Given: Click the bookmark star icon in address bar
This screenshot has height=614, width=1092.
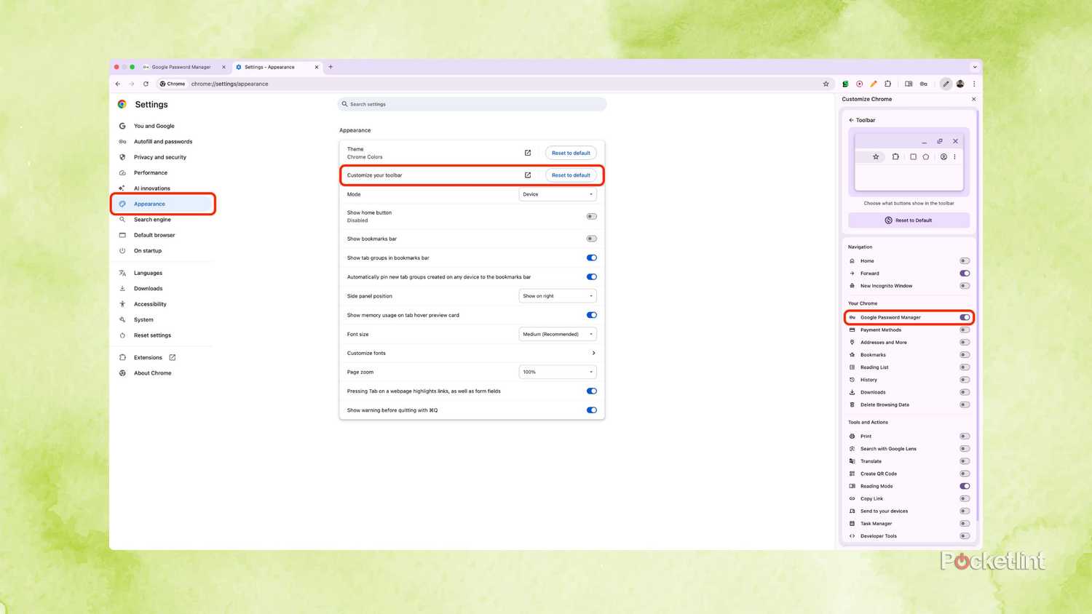Looking at the screenshot, I should (x=826, y=84).
